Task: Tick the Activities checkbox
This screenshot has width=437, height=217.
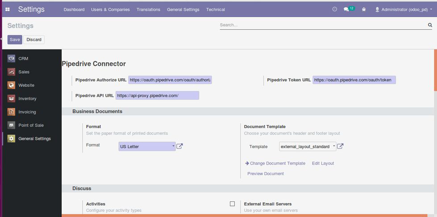Action: pos(232,204)
